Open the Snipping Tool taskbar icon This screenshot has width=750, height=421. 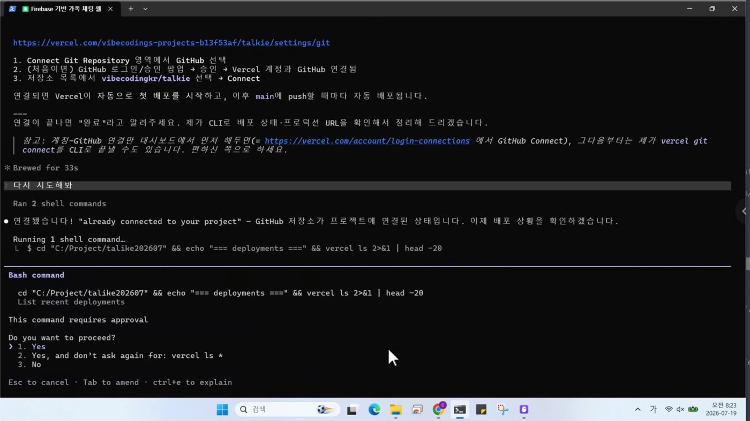pos(502,410)
